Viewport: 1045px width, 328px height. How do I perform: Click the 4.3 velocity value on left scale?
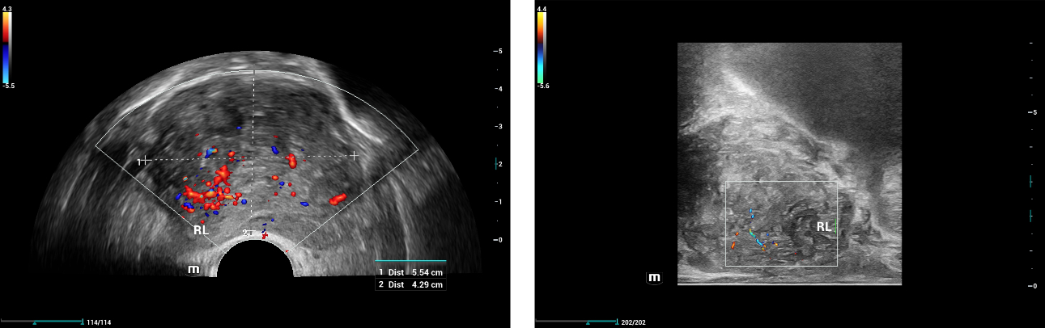6,8
